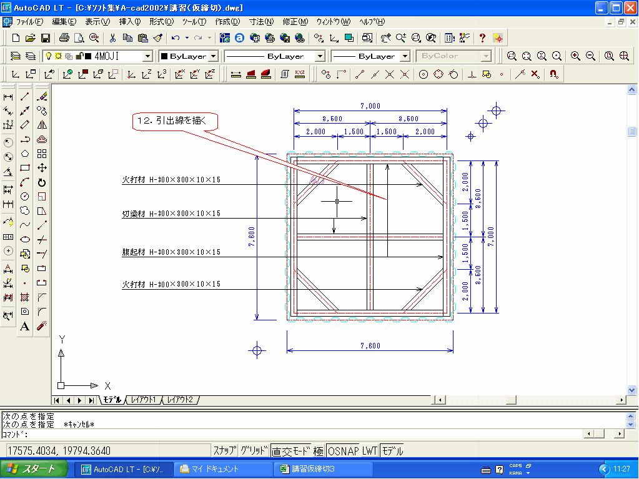
Task: Open the ByLayer color dropdown
Action: pos(214,56)
